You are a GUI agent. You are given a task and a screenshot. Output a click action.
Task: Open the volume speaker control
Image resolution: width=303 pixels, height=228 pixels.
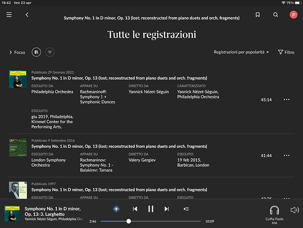(x=295, y=210)
